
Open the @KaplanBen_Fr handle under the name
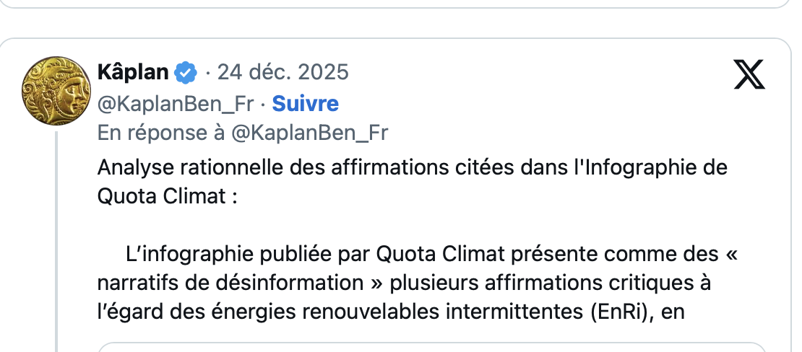point(175,104)
